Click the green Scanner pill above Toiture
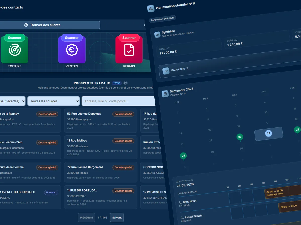The height and width of the screenshot is (225, 301). point(15,38)
